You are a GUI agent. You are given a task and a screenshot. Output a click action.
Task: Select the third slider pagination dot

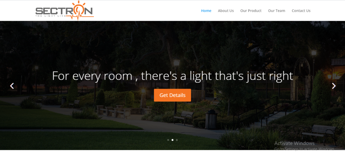click(x=177, y=140)
